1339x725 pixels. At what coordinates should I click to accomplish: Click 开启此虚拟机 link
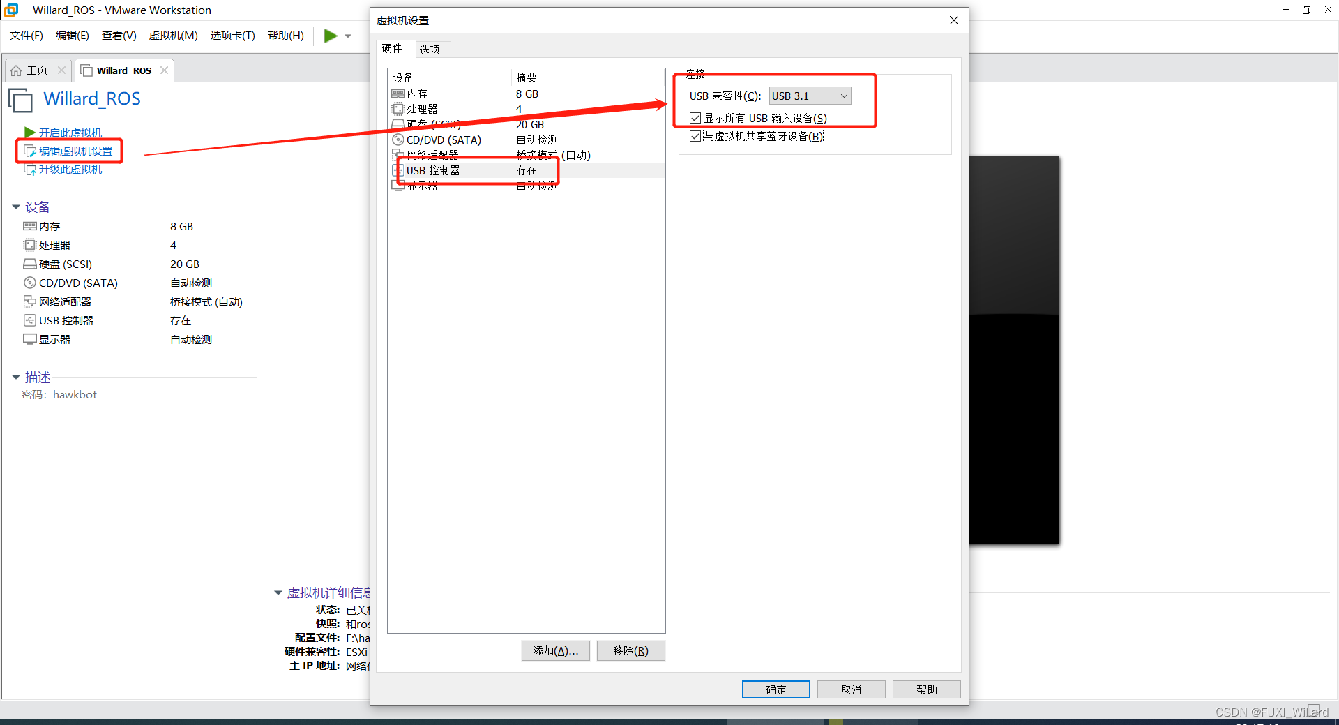click(x=70, y=133)
